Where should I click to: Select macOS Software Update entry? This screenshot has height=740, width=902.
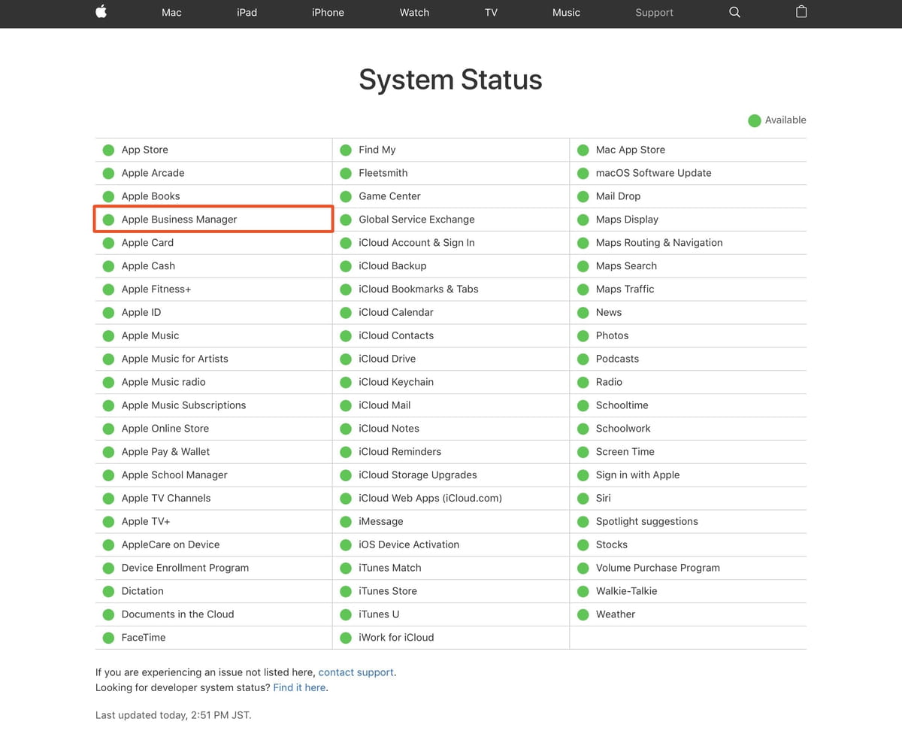coord(653,173)
